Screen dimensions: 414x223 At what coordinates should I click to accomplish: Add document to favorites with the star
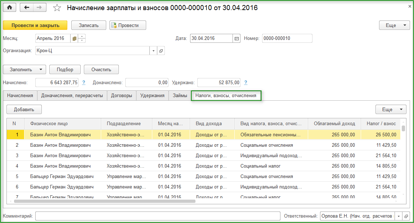(x=57, y=8)
